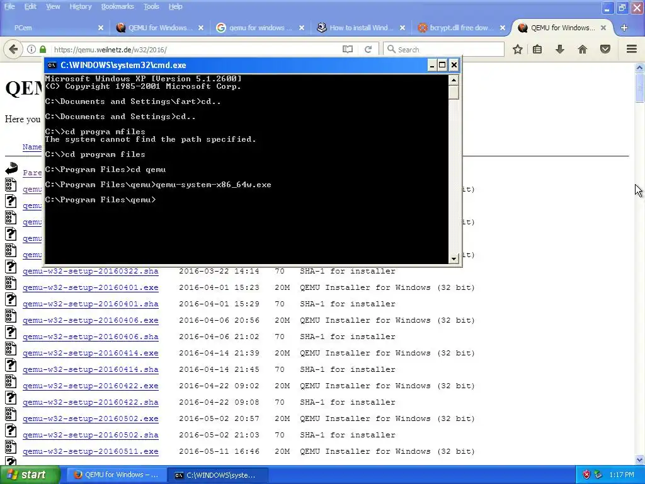
Task: Open the View menu
Action: [x=53, y=6]
